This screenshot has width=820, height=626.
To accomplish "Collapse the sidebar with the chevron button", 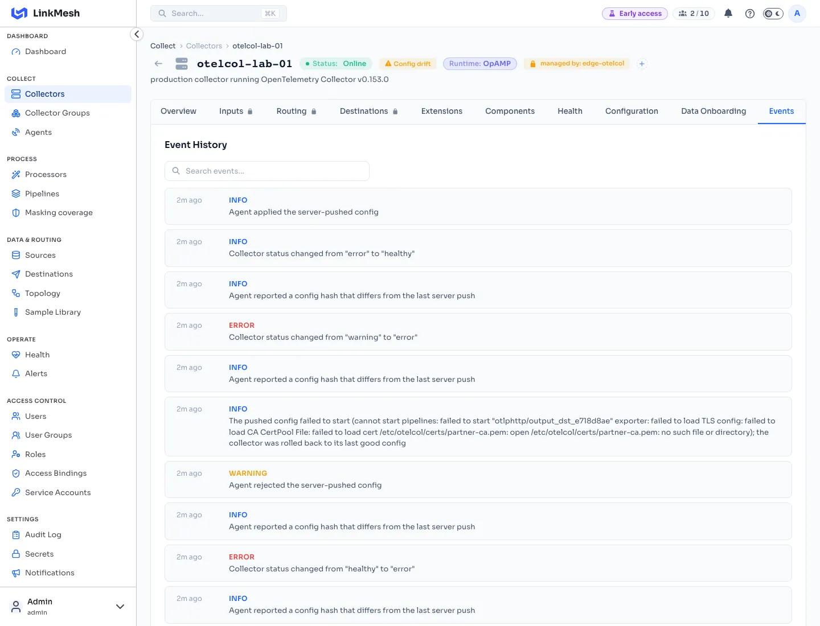I will click(136, 34).
